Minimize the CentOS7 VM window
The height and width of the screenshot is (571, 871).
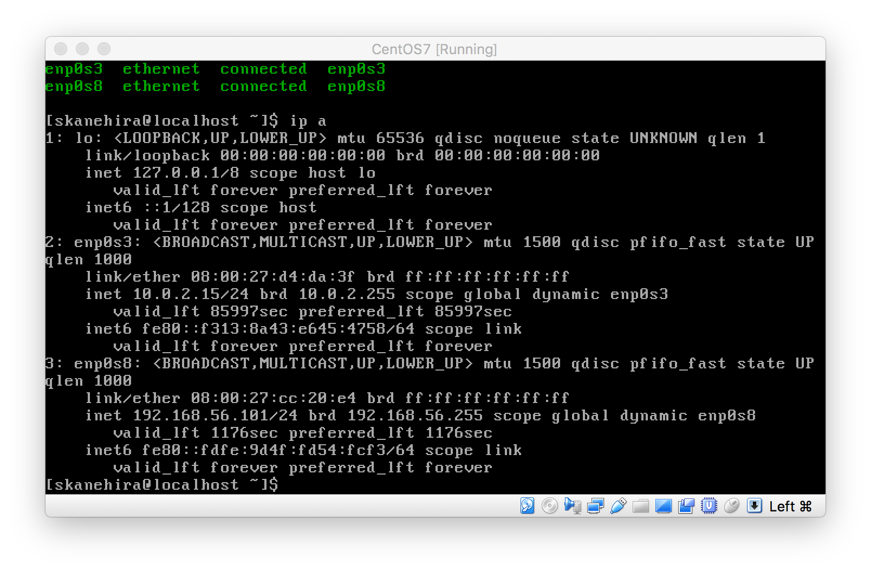83,48
